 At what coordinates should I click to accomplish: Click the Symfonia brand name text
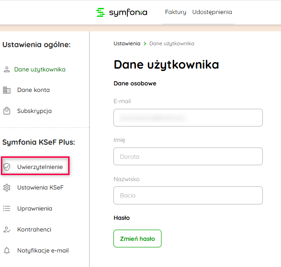[128, 13]
